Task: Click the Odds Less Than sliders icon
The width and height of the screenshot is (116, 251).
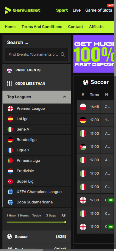Action: (x=10, y=83)
